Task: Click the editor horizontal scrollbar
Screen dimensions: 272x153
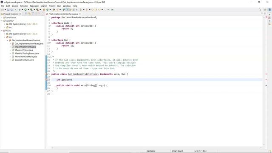Action: click(x=156, y=147)
